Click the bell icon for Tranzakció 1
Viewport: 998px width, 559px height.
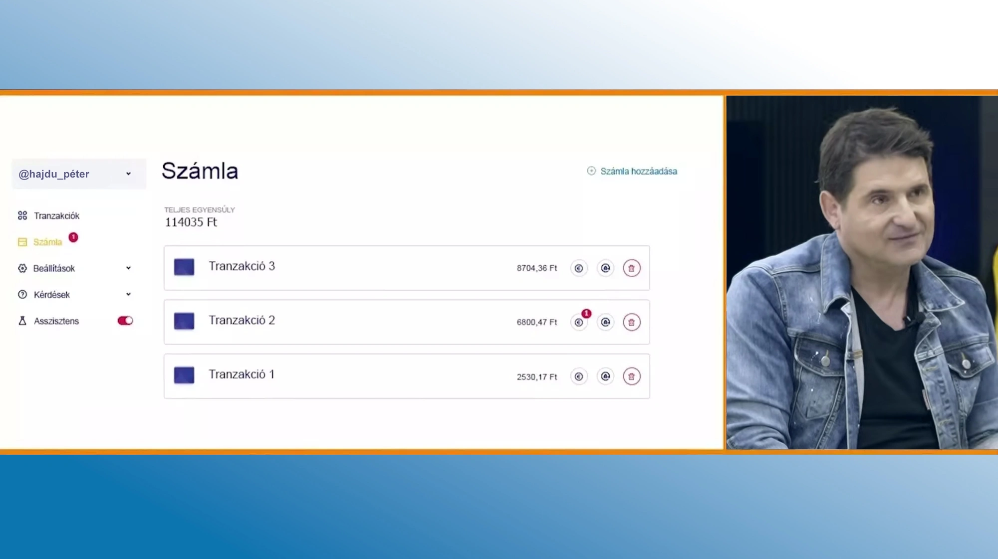tap(605, 376)
